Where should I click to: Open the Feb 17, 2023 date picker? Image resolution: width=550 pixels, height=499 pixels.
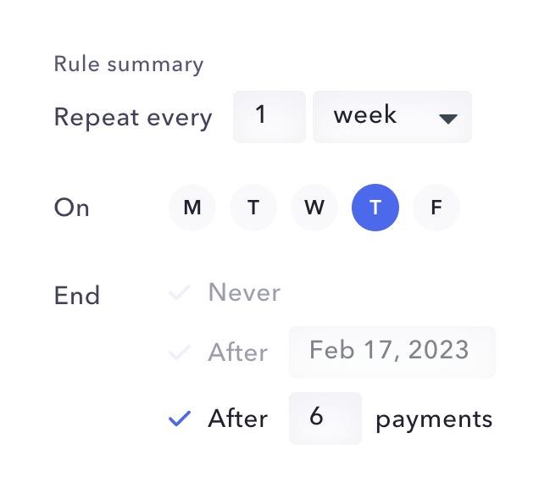pyautogui.click(x=392, y=352)
